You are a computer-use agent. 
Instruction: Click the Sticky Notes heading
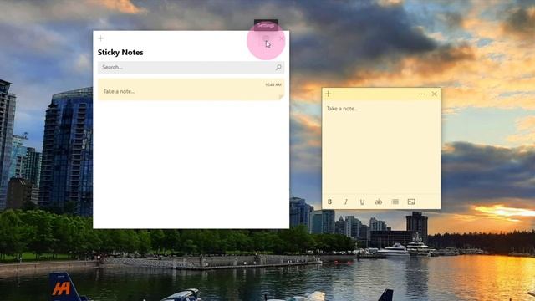[x=120, y=52]
